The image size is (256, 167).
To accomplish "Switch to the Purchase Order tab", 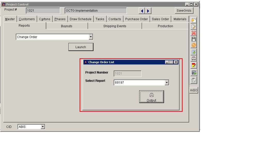I will click(136, 19).
